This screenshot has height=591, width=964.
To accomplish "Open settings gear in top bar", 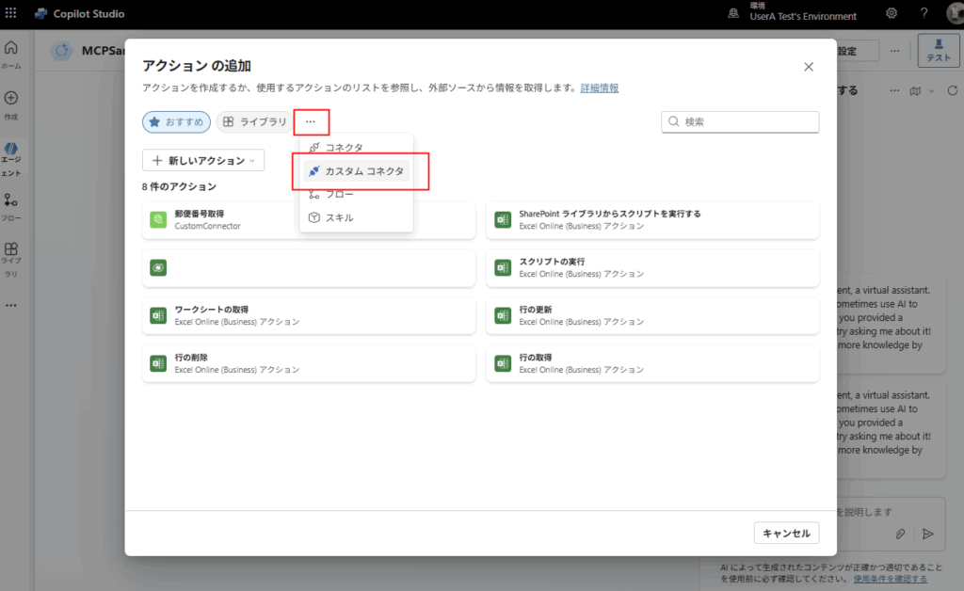I will tap(892, 13).
